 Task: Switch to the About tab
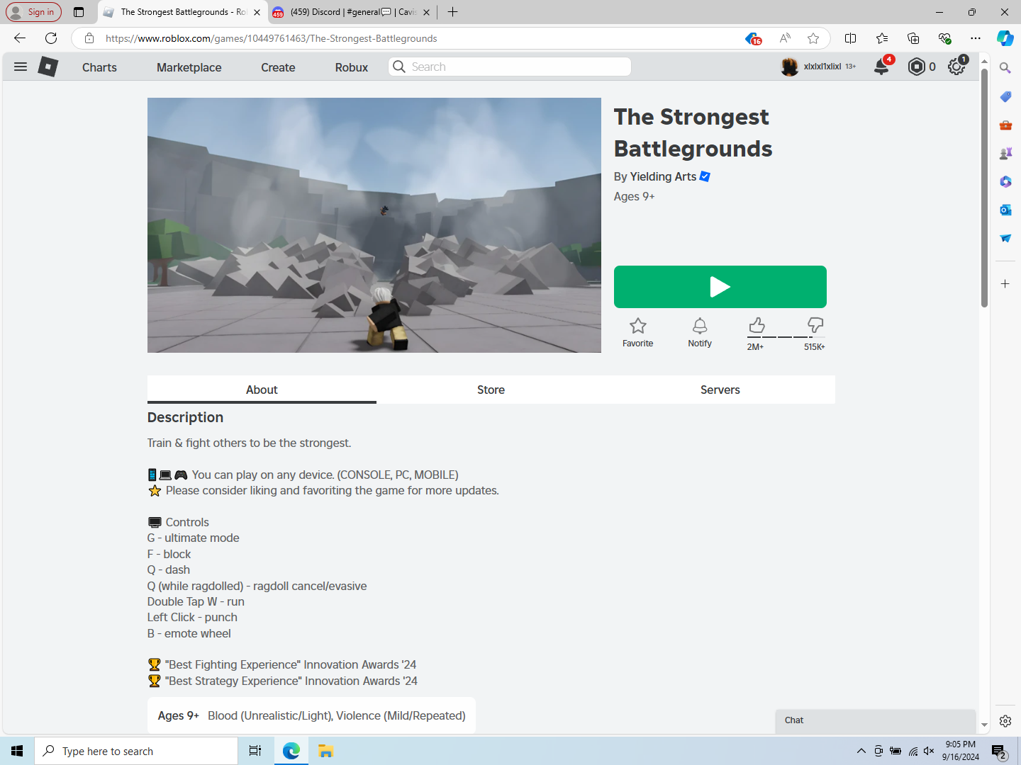click(x=262, y=390)
